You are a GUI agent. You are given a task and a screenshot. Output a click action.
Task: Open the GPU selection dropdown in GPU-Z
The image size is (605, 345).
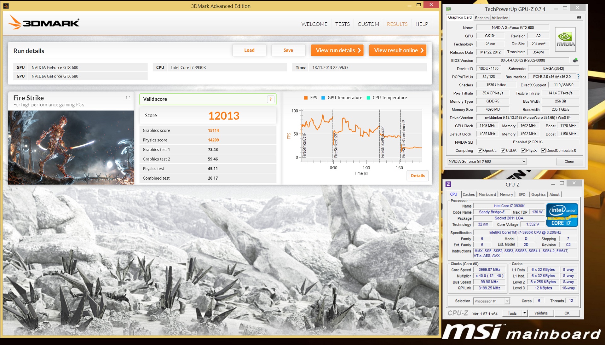pyautogui.click(x=487, y=161)
